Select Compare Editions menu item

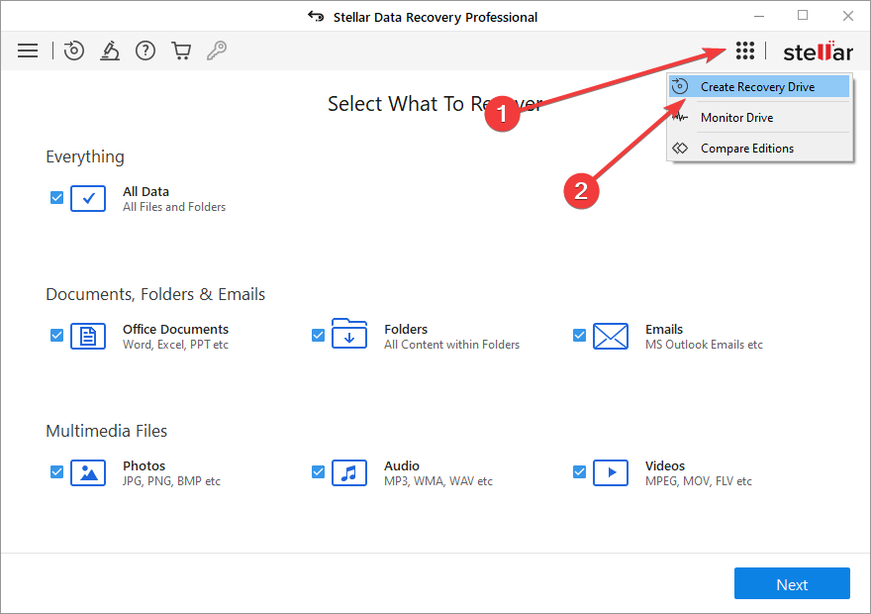coord(759,149)
